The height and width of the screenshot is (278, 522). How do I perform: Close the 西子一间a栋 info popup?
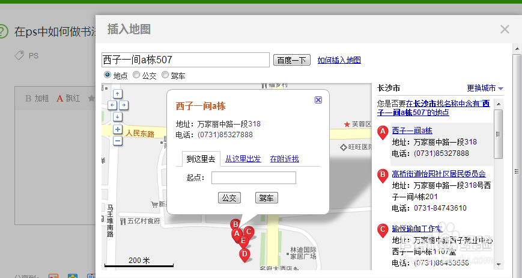click(318, 100)
